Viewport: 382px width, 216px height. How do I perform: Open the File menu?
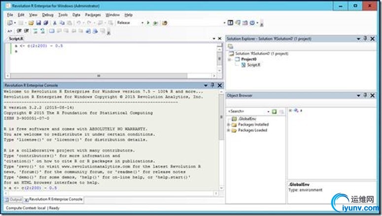tap(10, 15)
